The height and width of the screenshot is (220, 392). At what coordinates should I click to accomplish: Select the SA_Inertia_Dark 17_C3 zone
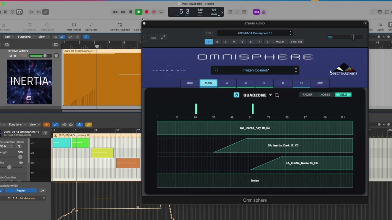tap(283, 145)
